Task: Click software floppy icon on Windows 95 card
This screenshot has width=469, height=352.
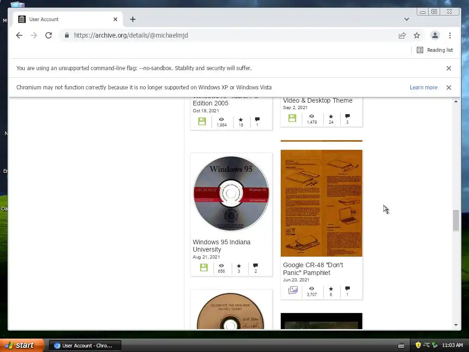Action: coord(204,268)
